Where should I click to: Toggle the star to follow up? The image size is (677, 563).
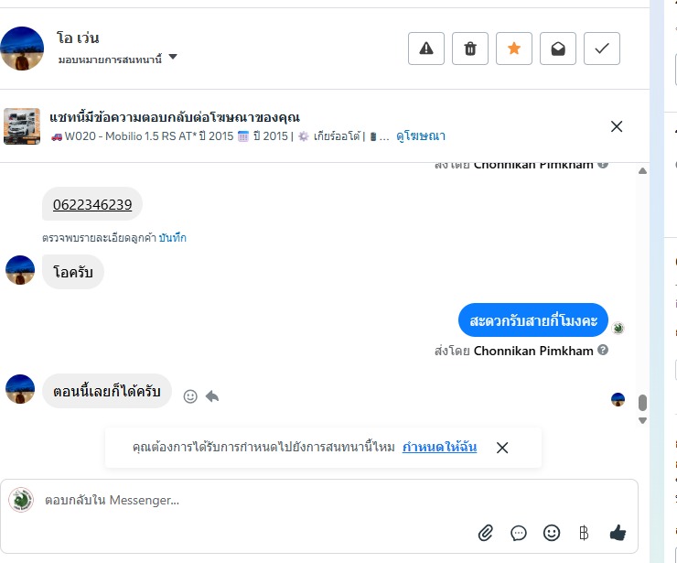(x=513, y=49)
